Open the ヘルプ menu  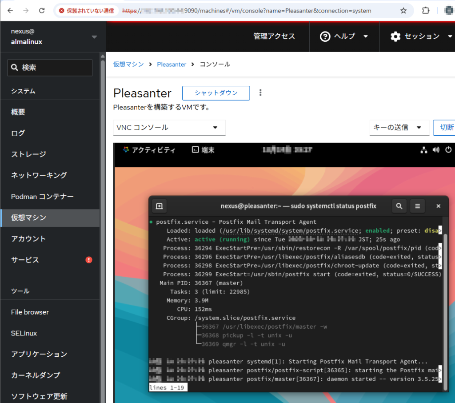[x=344, y=36]
